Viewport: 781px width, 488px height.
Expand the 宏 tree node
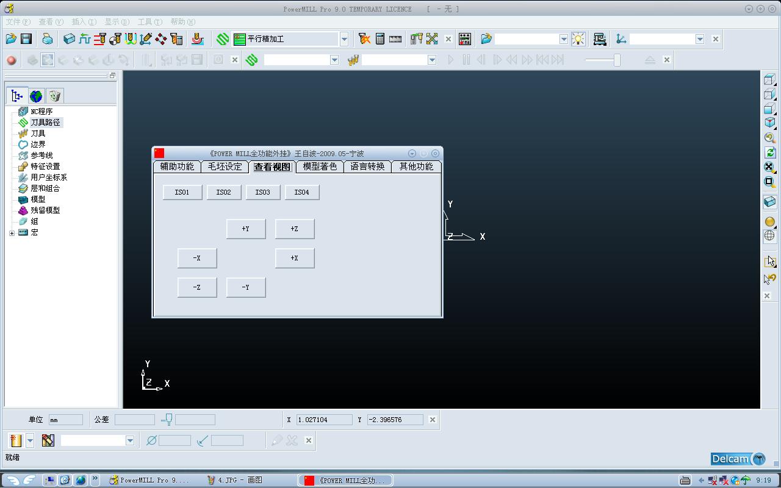[x=12, y=233]
